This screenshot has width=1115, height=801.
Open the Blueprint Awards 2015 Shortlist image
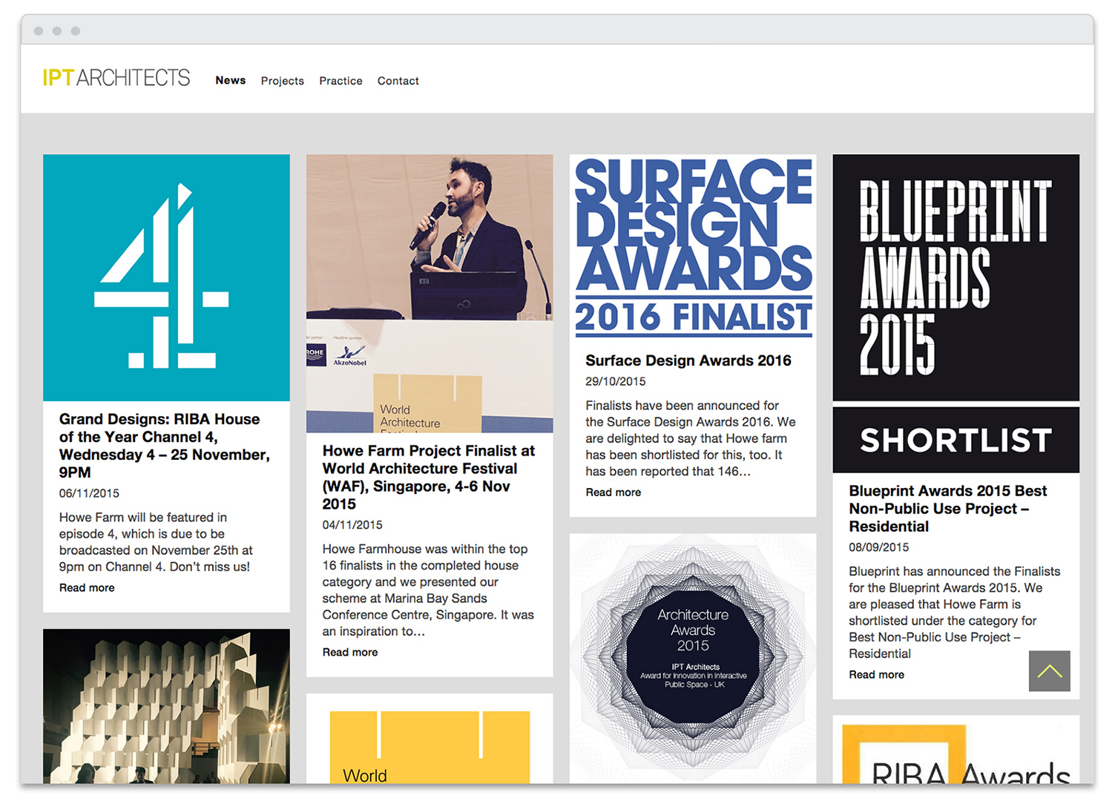click(956, 313)
